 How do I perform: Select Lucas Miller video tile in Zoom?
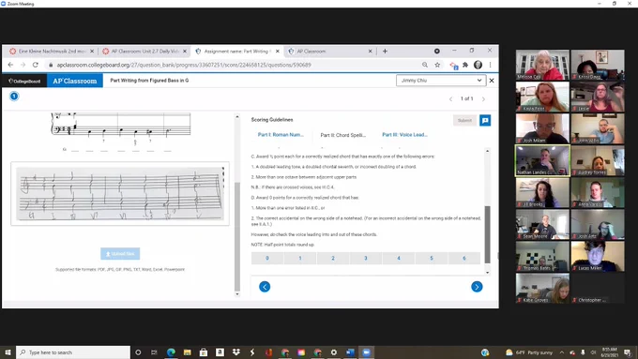[x=598, y=256]
